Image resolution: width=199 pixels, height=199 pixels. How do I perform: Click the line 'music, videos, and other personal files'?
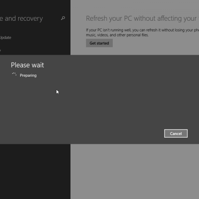pos(117,35)
